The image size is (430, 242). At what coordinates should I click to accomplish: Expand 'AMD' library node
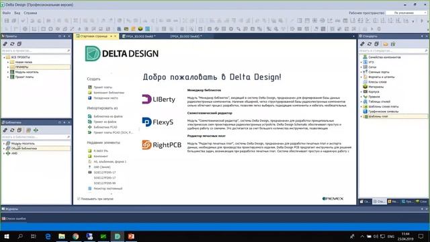4,153
